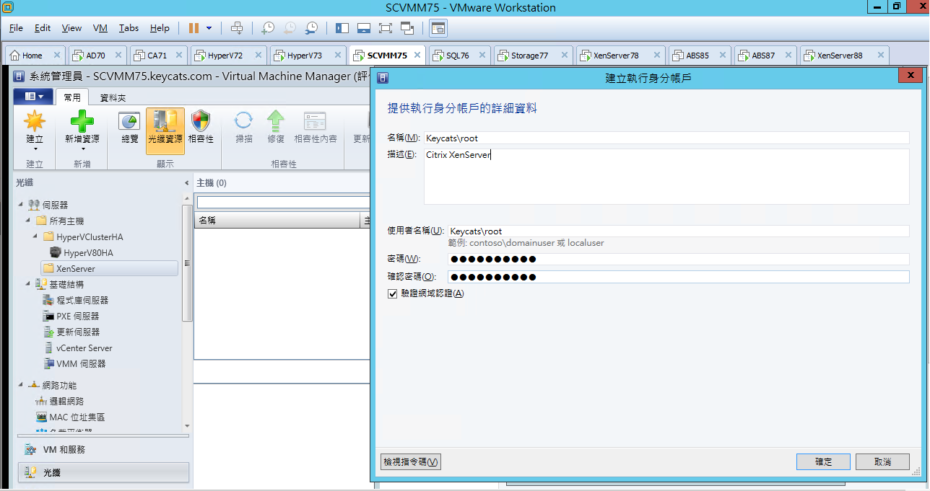
Task: Switch to the XenServer78 tab
Action: (x=619, y=56)
